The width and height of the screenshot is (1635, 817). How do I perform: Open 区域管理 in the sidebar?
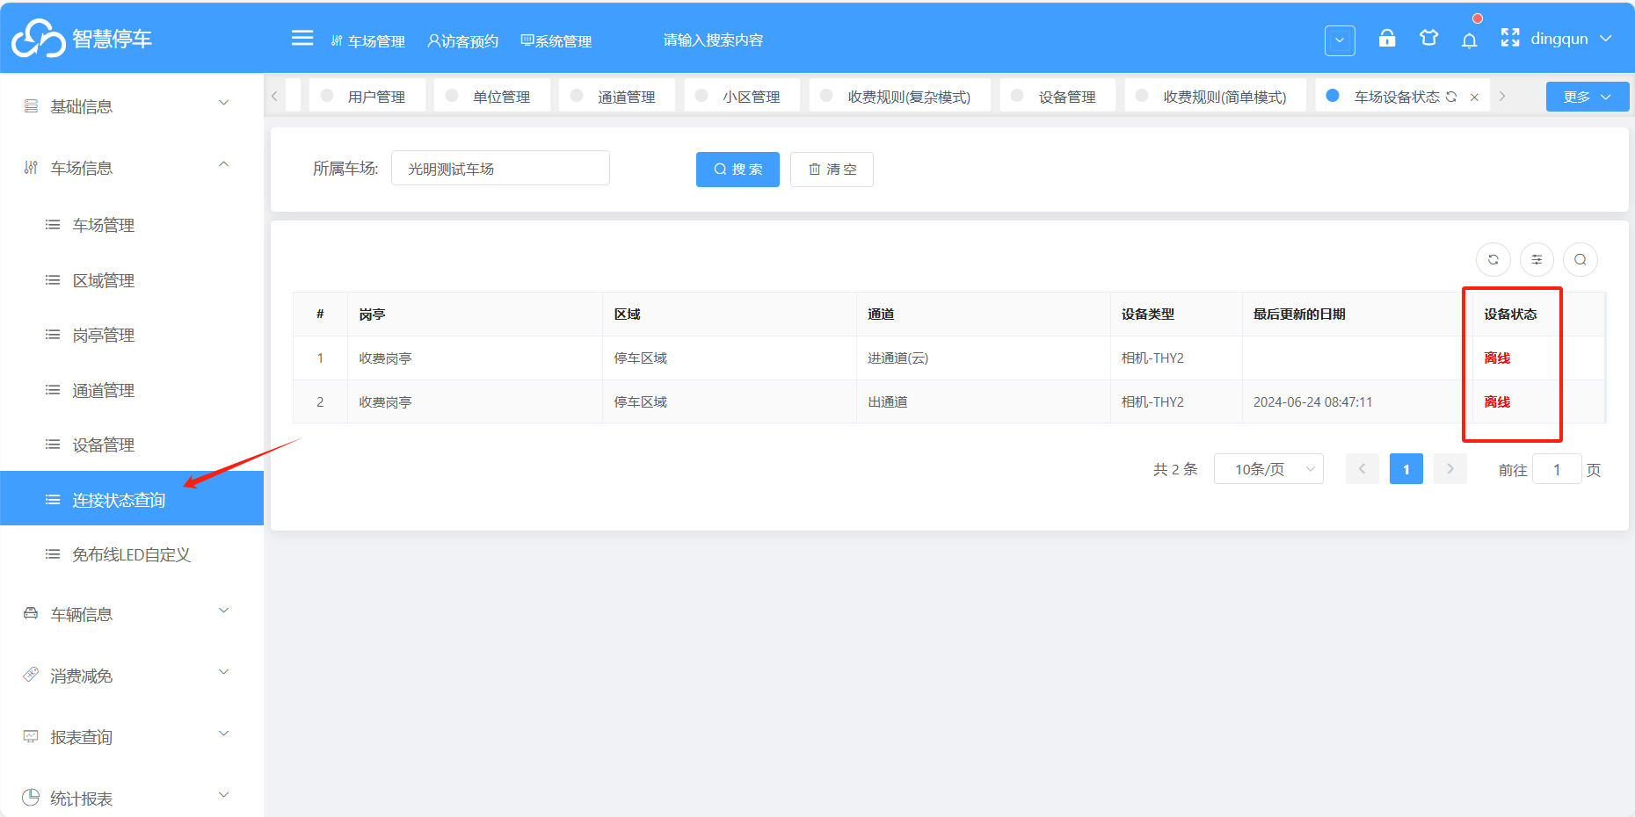(132, 280)
